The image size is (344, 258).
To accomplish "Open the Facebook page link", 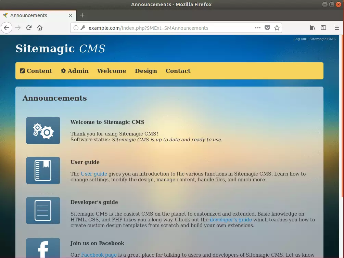I will tap(99, 255).
